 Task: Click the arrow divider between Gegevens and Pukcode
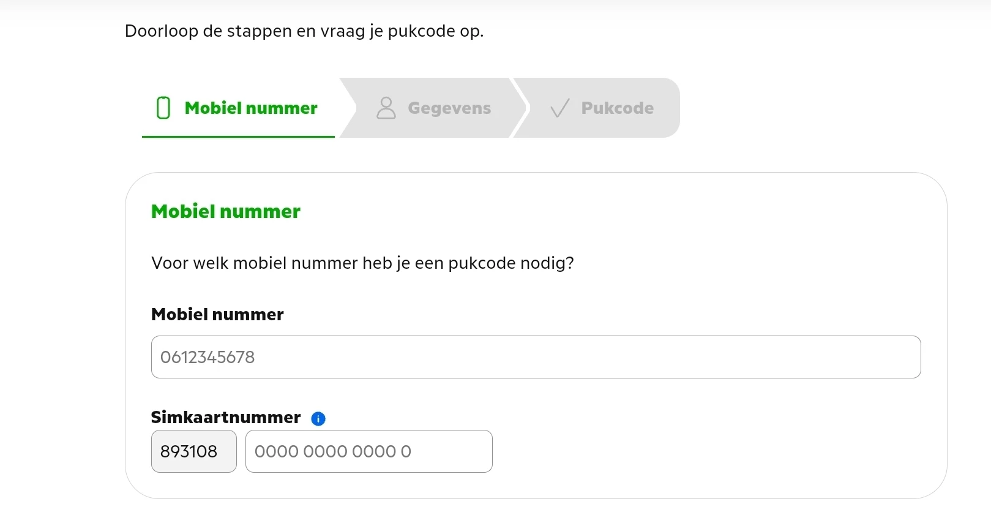[x=519, y=108]
